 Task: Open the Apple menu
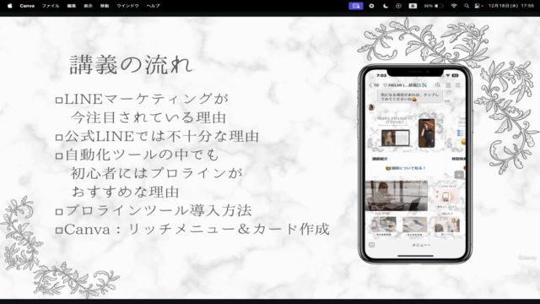(9, 6)
